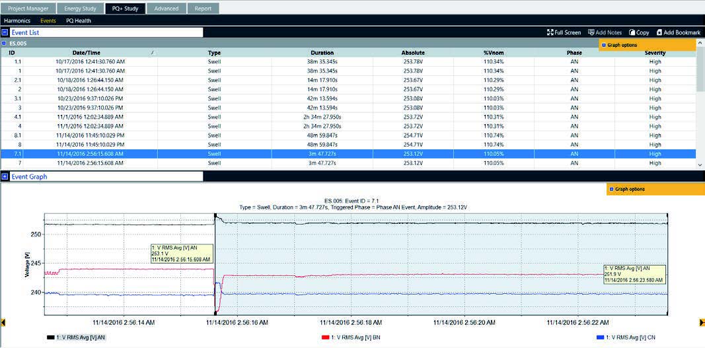Pan graph right with yellow arrow

pyautogui.click(x=702, y=322)
